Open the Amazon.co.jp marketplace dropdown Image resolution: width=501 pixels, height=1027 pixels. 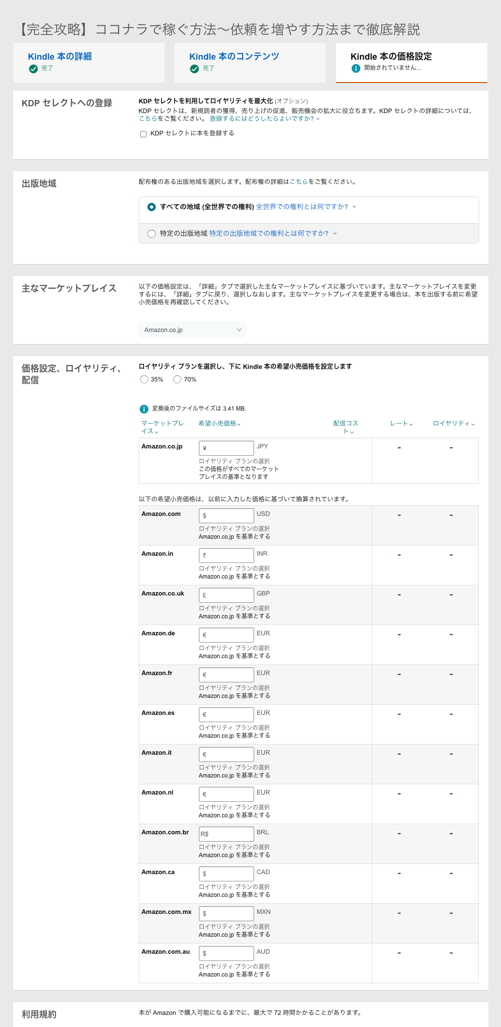[x=192, y=330]
